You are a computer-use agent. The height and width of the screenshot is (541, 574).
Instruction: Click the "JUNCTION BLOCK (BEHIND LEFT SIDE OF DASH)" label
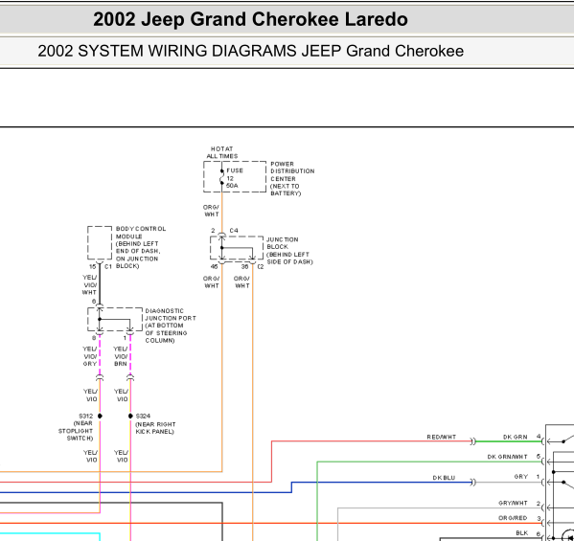point(289,251)
